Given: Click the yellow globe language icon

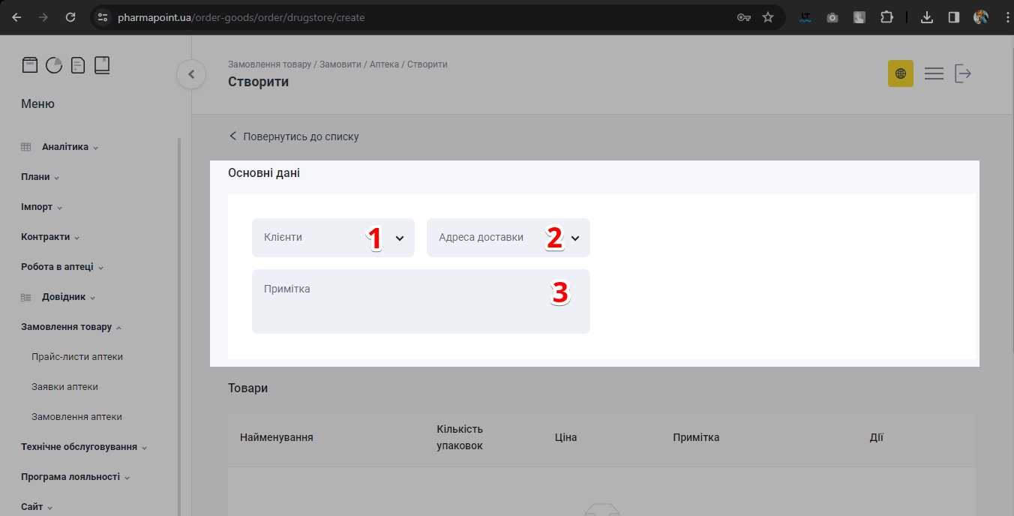Looking at the screenshot, I should click(x=900, y=73).
